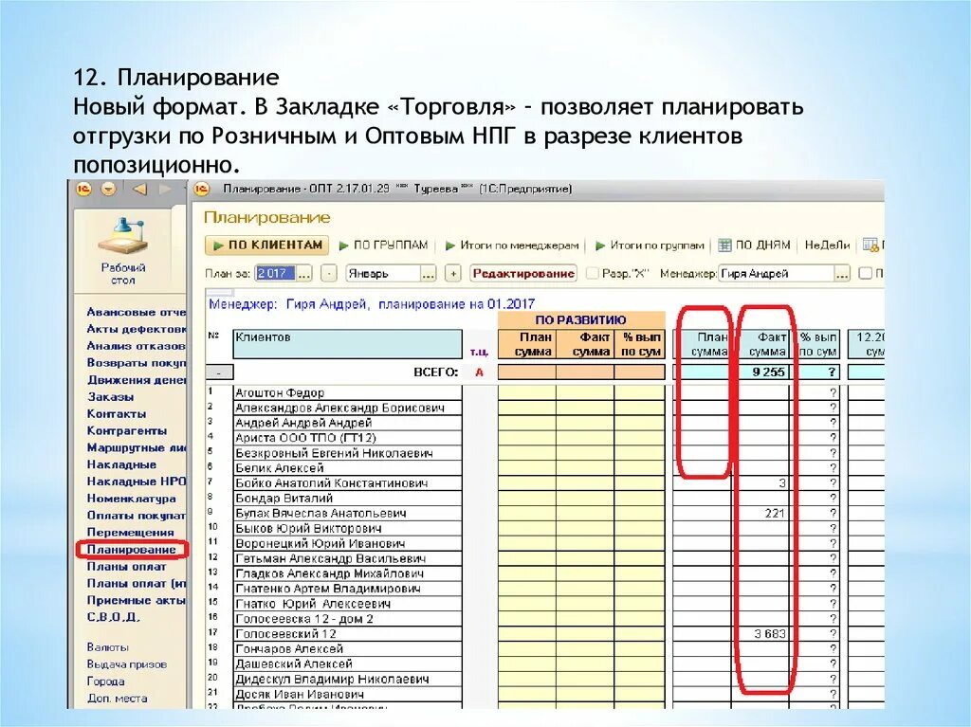Screen dimensions: 971x727
Task: Open Города in sidebar
Action: pos(106,682)
